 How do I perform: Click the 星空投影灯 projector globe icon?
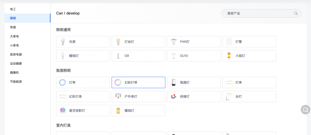pos(62,111)
